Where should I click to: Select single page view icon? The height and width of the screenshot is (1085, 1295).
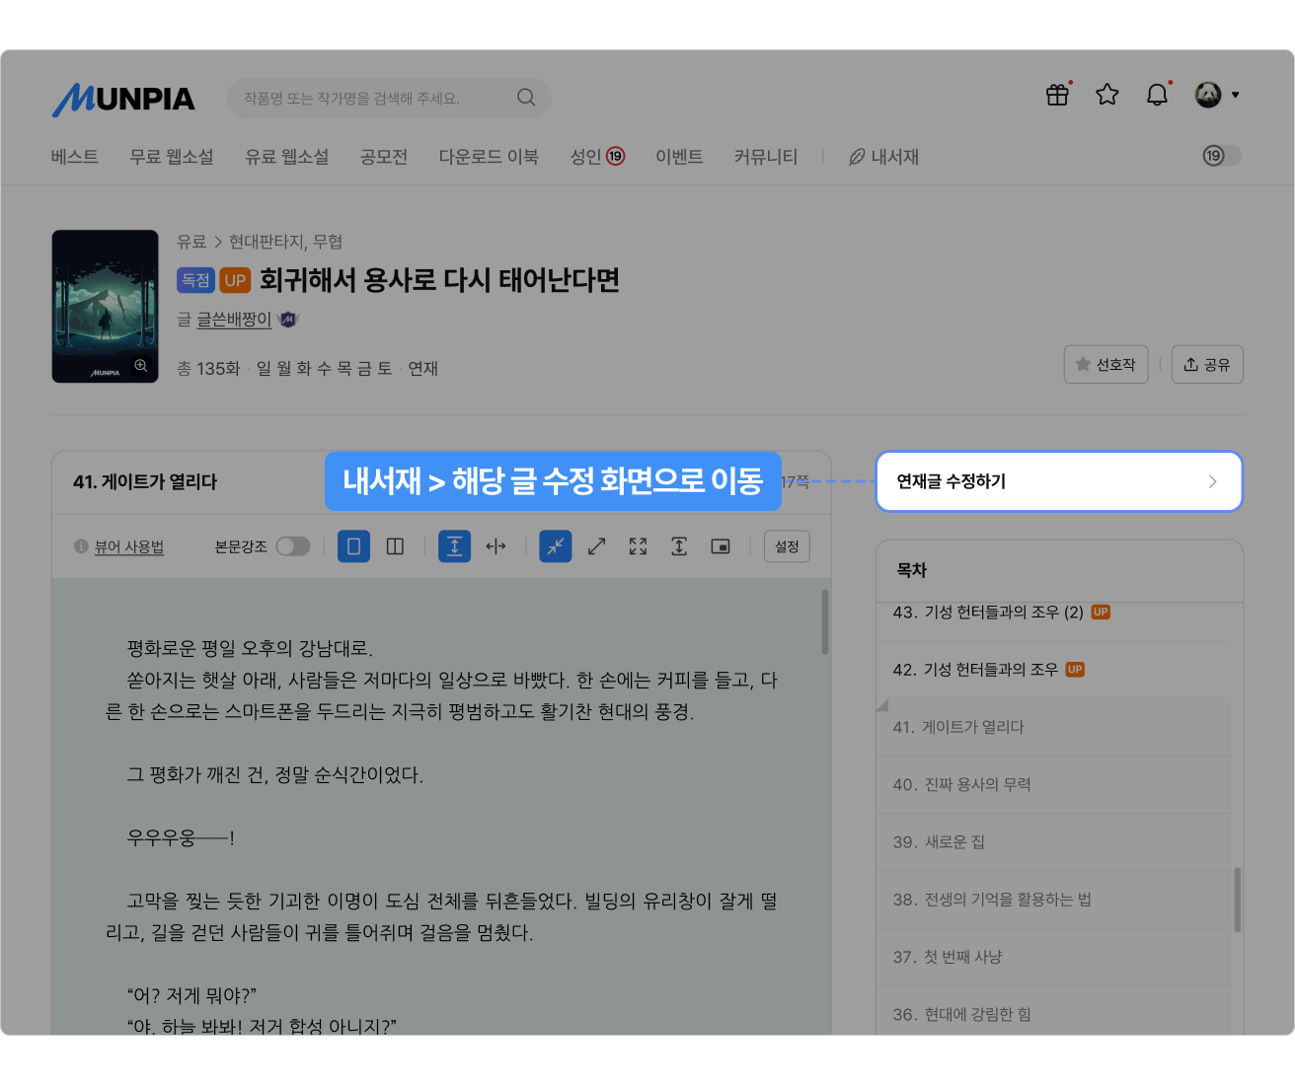(353, 546)
